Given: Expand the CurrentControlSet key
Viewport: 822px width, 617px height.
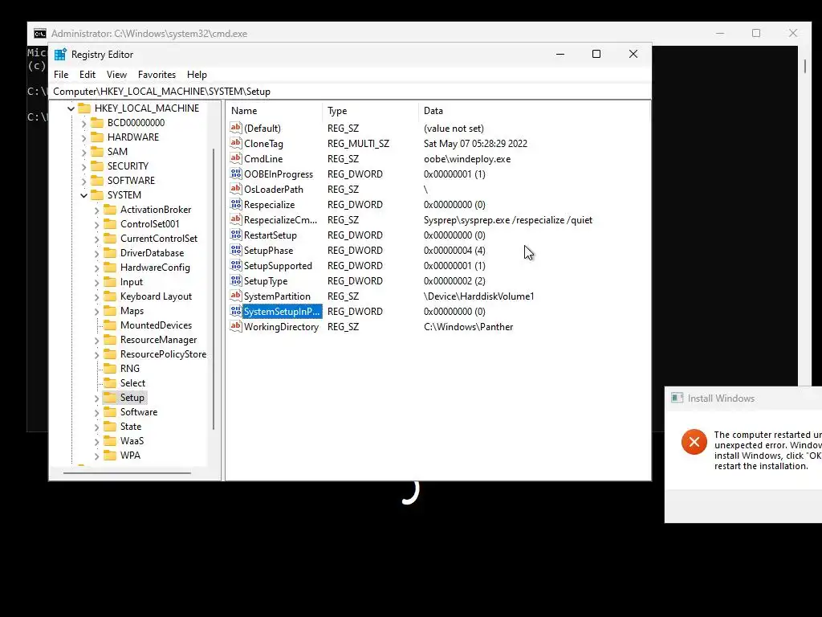Looking at the screenshot, I should pyautogui.click(x=96, y=239).
